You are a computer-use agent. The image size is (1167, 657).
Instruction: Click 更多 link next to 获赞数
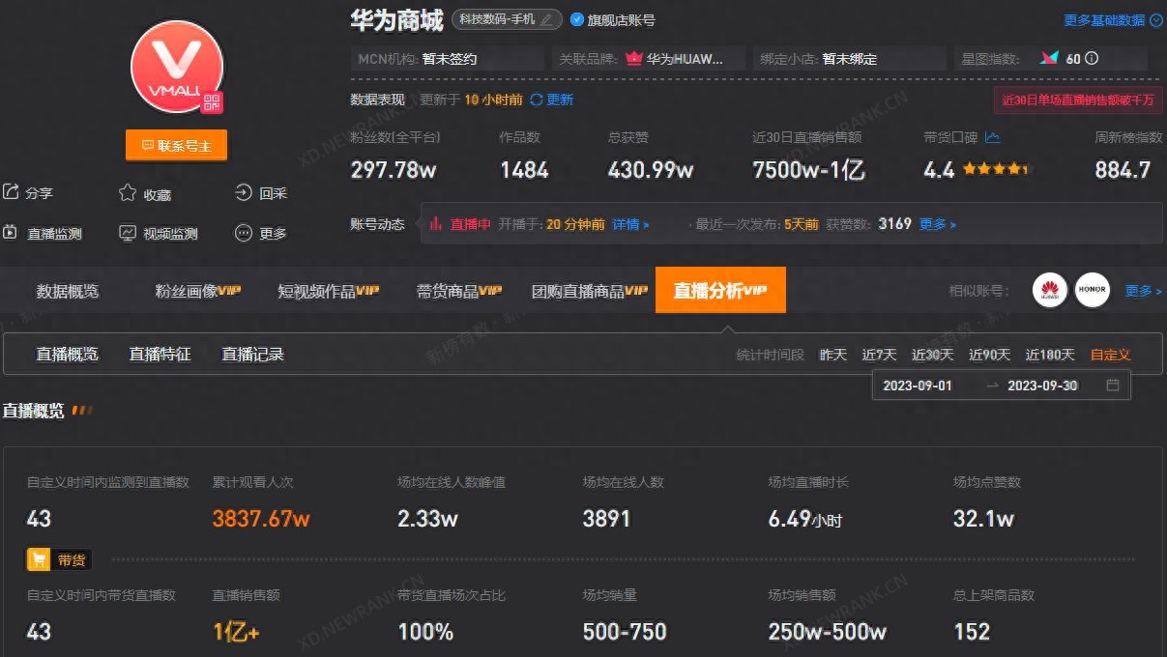(x=938, y=224)
